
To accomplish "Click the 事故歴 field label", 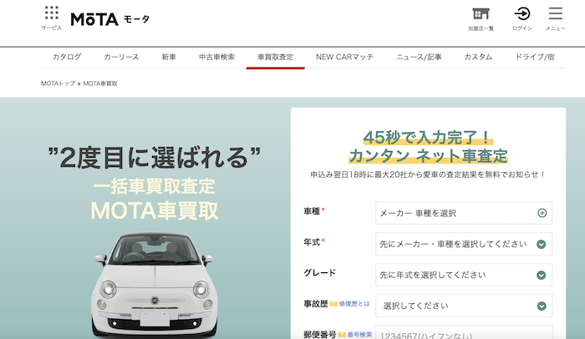I will tap(316, 304).
